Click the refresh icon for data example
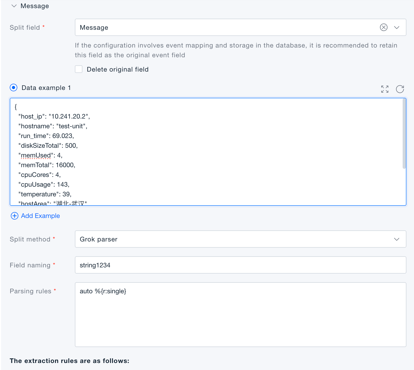The height and width of the screenshot is (370, 414). [x=400, y=89]
